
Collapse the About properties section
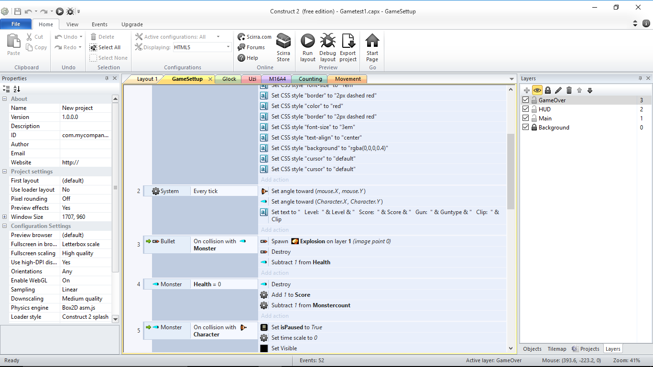[5, 99]
